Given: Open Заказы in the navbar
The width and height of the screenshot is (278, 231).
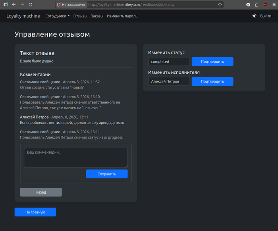Looking at the screenshot, I should (97, 16).
